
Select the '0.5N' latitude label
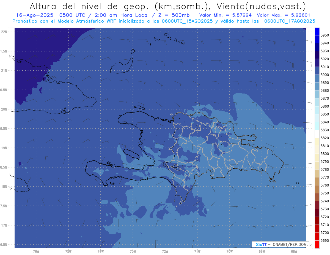(4, 90)
